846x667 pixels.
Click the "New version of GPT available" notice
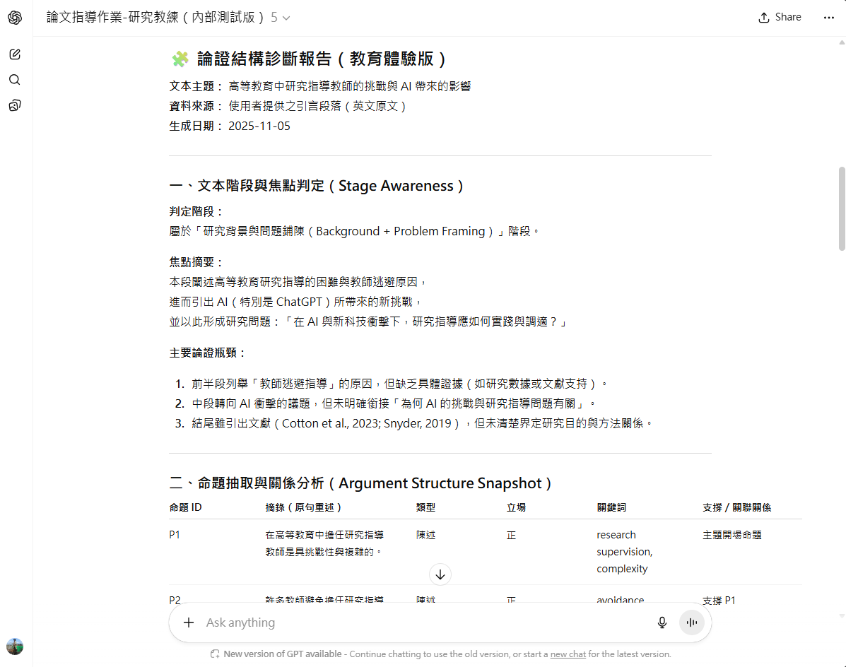click(283, 654)
